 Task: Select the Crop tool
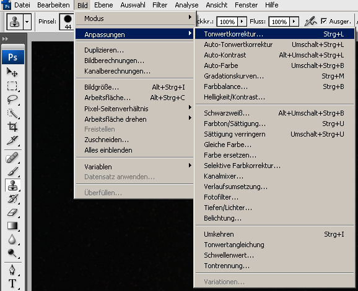12,127
